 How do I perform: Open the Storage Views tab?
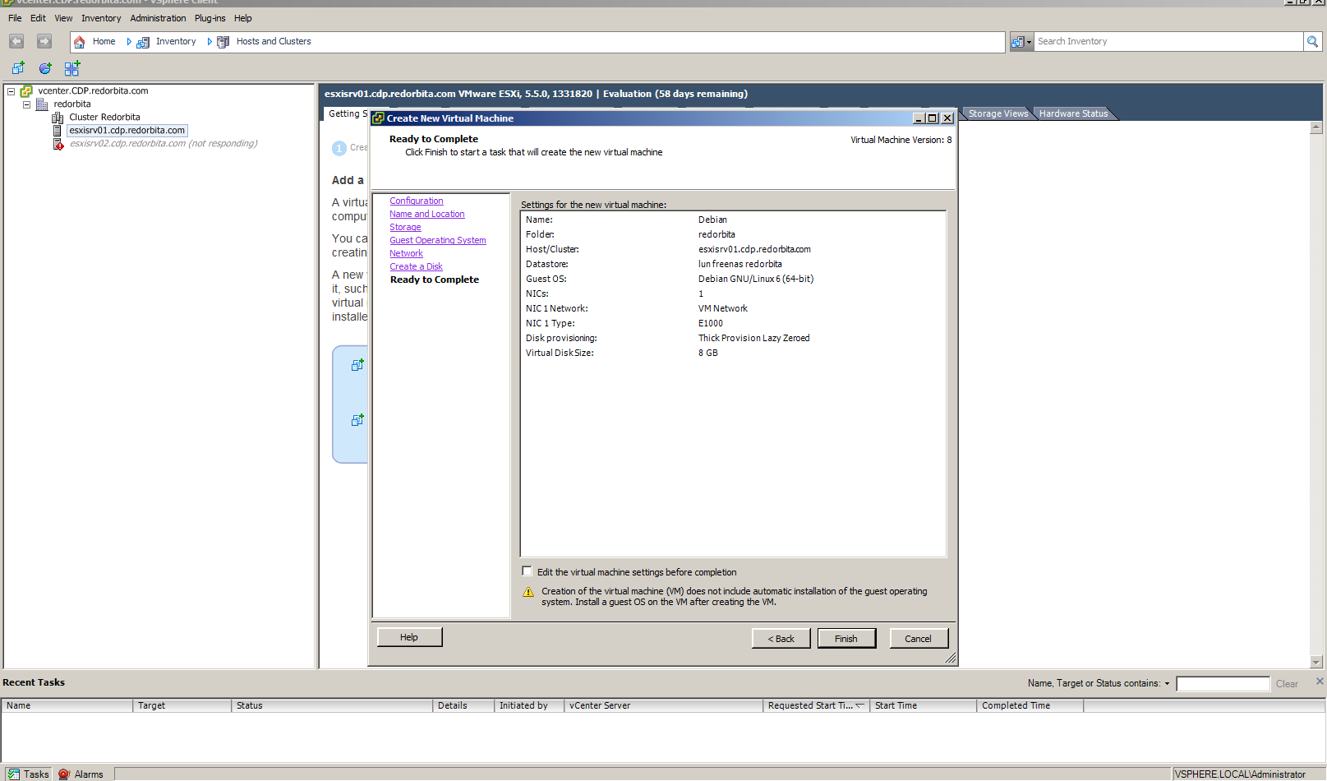[998, 113]
